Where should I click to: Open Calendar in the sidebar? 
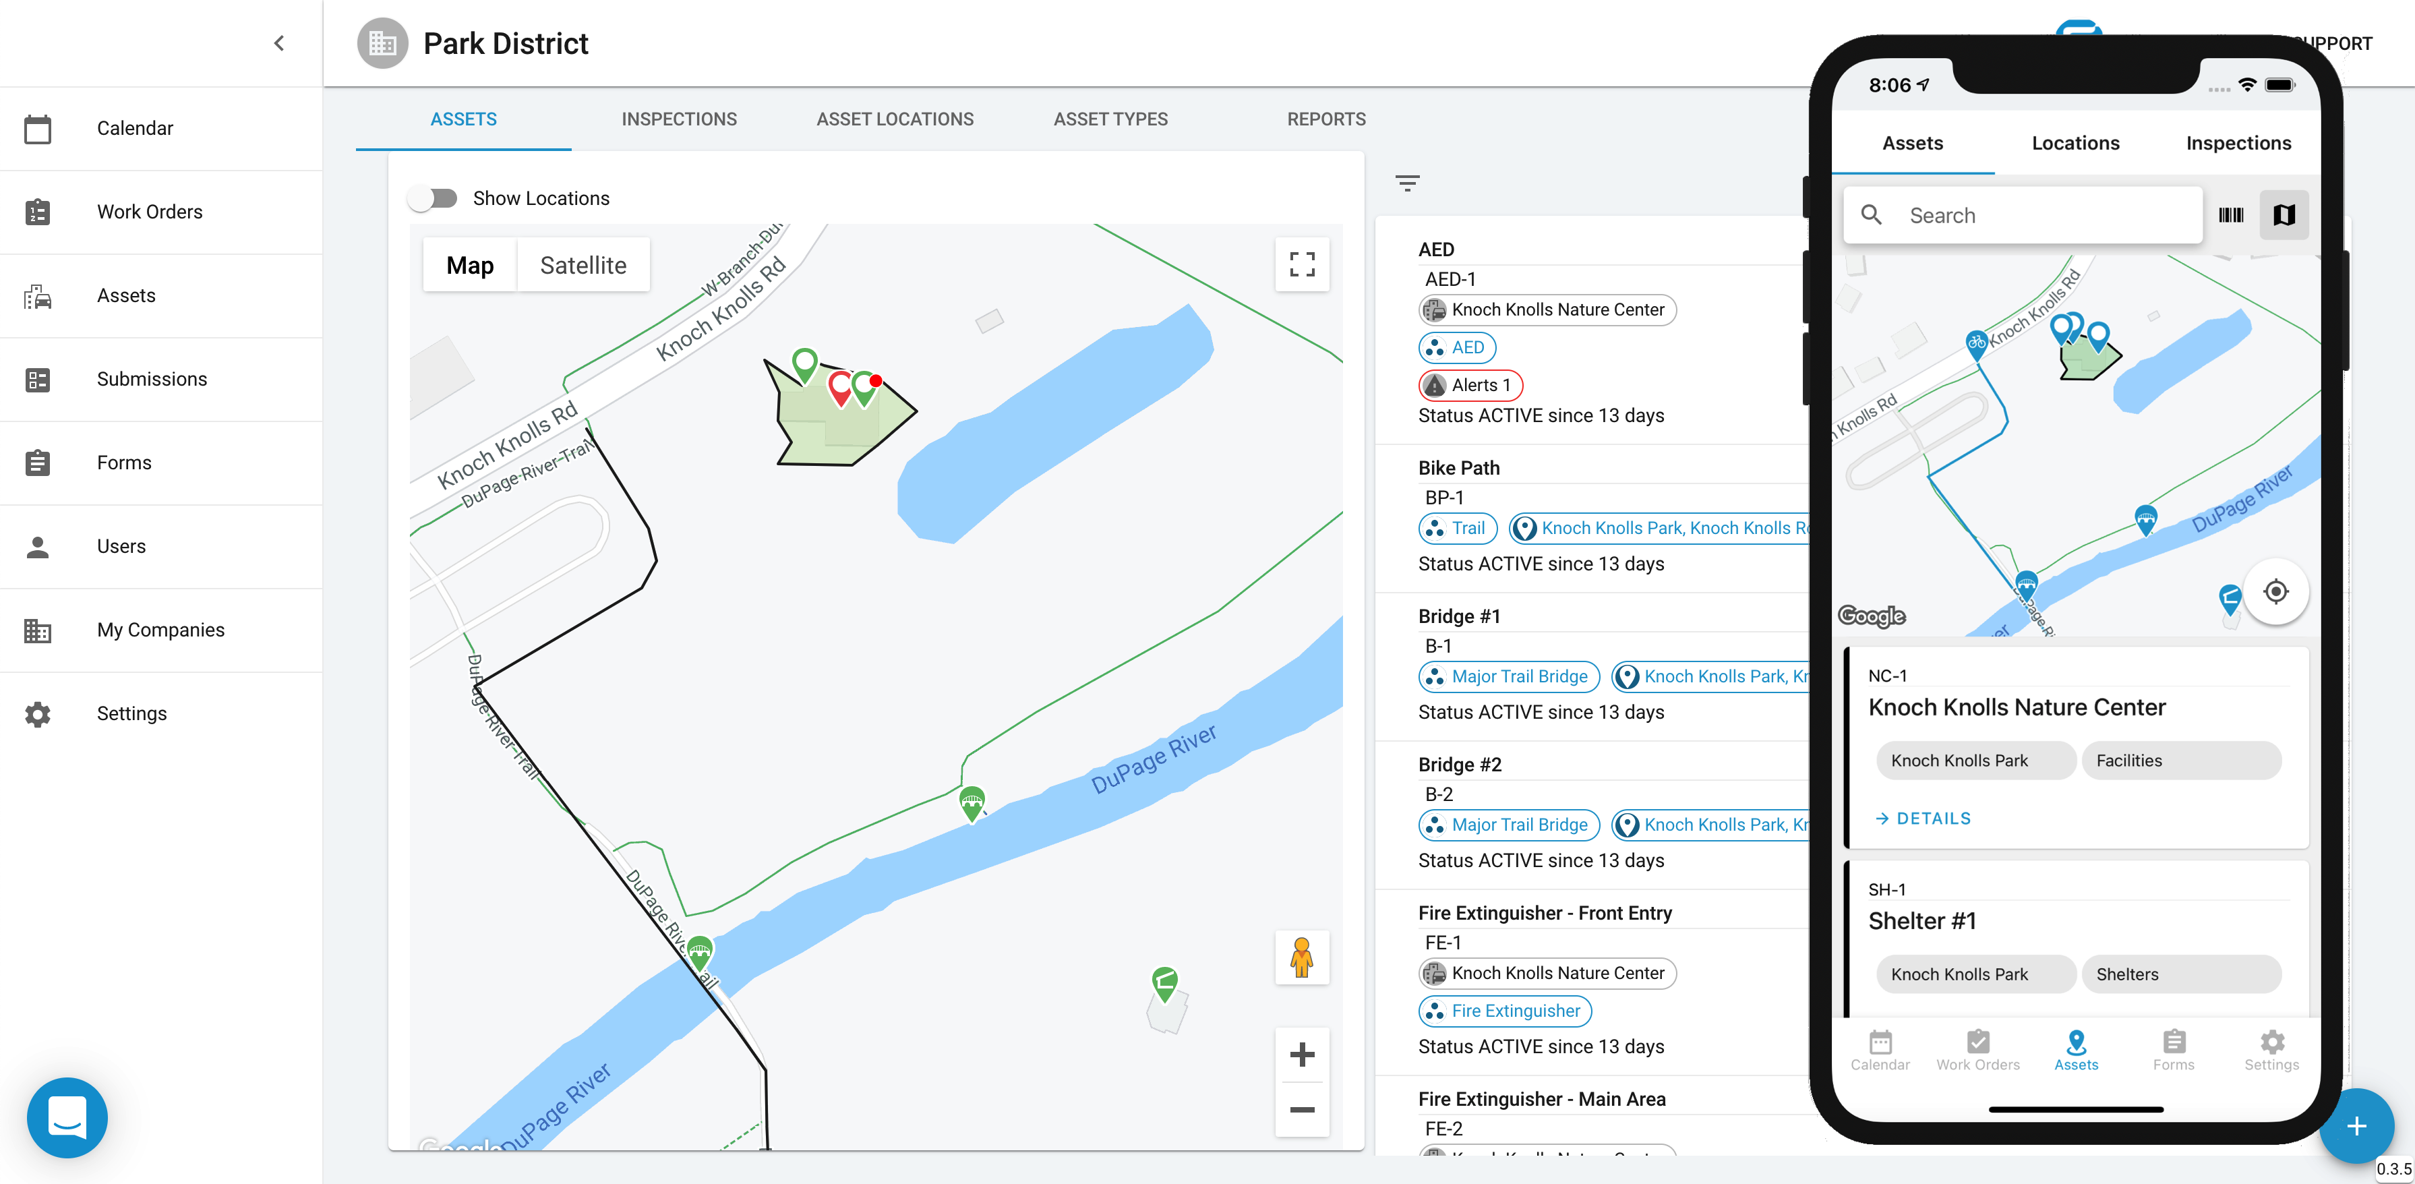click(x=161, y=128)
